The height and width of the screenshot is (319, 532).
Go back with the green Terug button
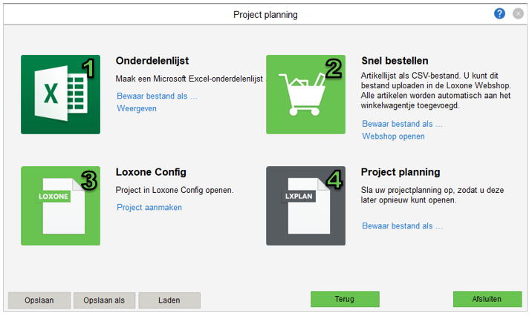tap(344, 299)
